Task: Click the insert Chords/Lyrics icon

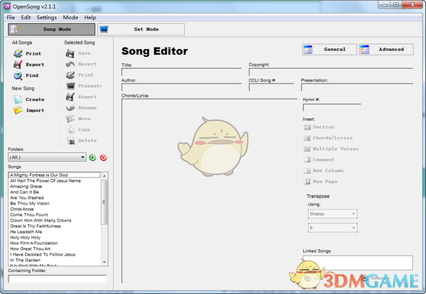Action: coord(307,138)
